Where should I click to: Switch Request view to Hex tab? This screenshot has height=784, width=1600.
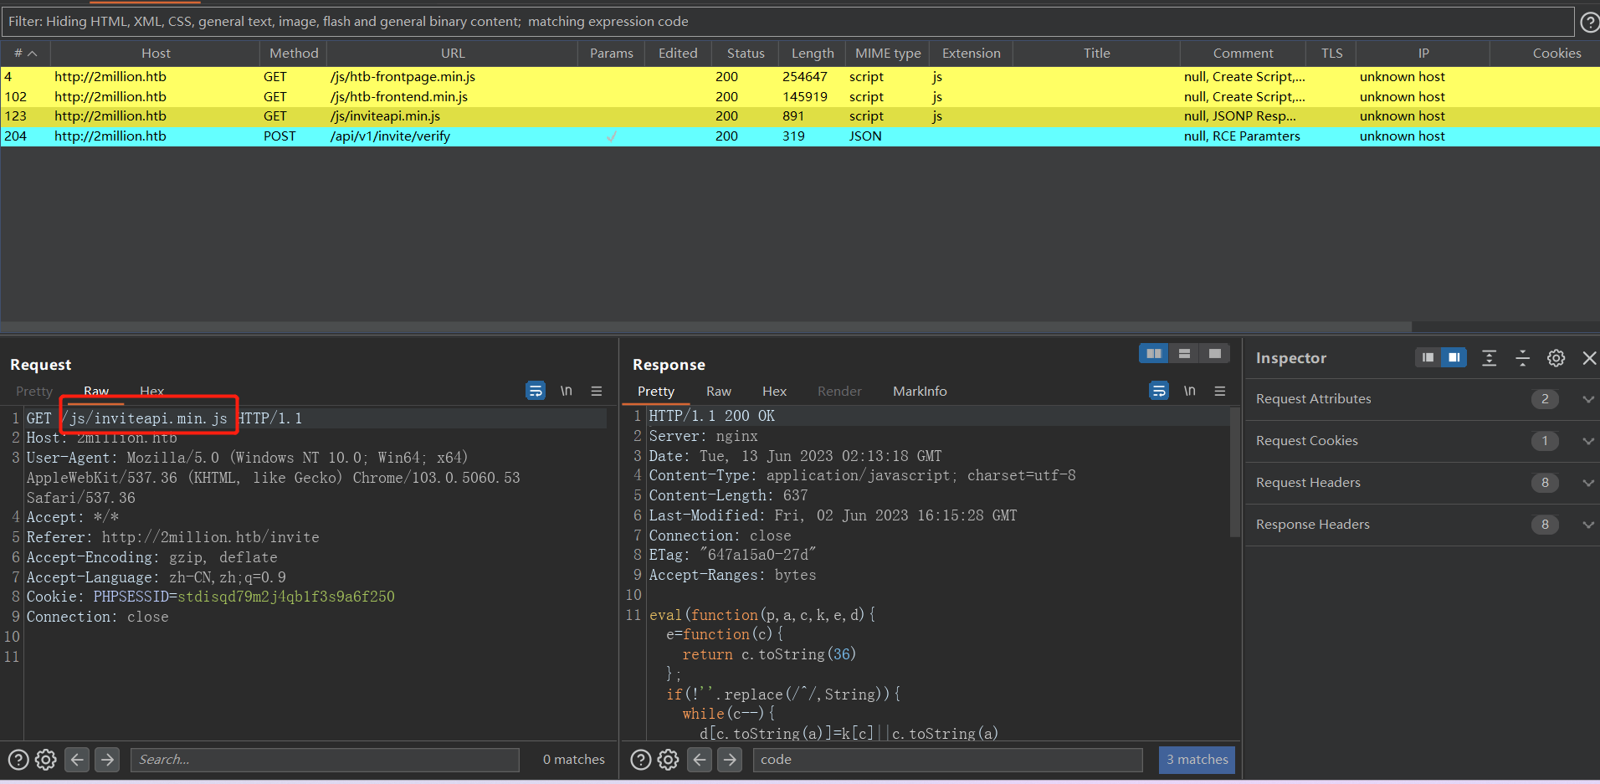click(151, 391)
